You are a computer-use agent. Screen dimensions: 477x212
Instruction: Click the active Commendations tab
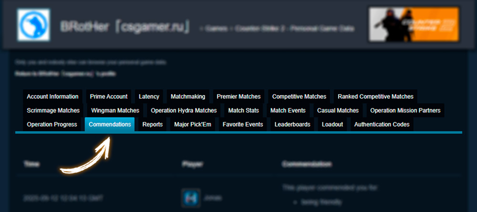tap(110, 125)
